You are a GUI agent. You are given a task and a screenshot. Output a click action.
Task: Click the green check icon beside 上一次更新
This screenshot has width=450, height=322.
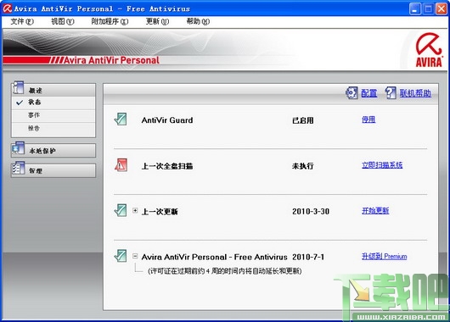click(x=121, y=210)
